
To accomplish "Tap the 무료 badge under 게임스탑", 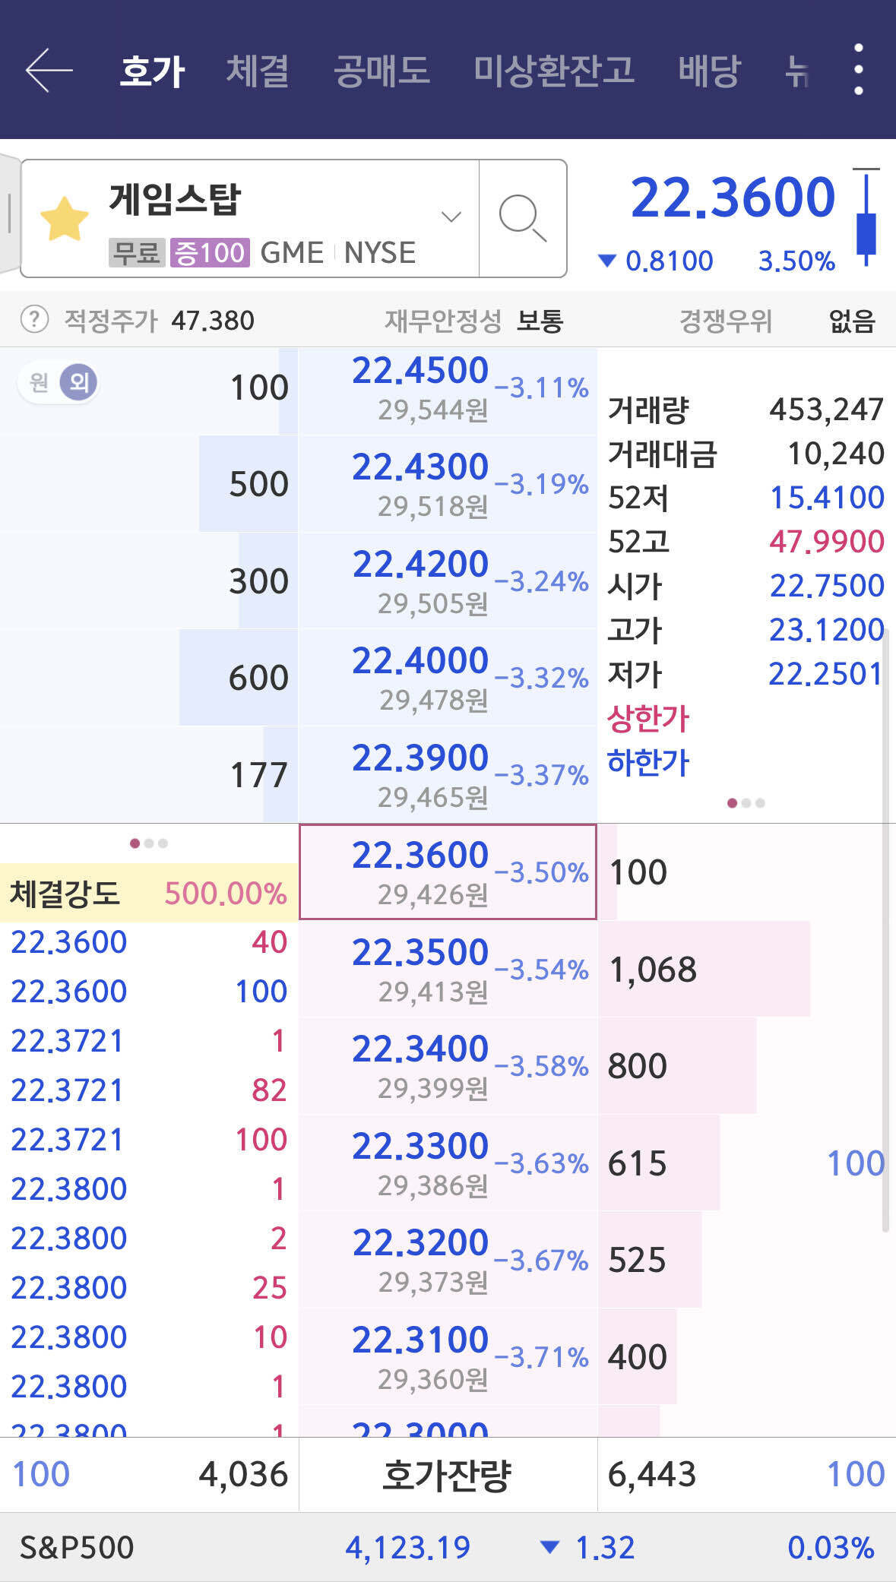I will click(x=137, y=252).
